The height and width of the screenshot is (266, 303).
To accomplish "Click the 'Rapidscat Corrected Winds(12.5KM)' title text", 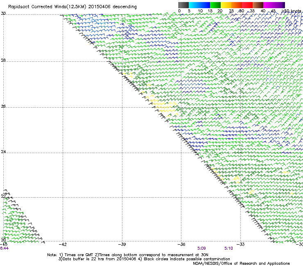I will coord(47,7).
